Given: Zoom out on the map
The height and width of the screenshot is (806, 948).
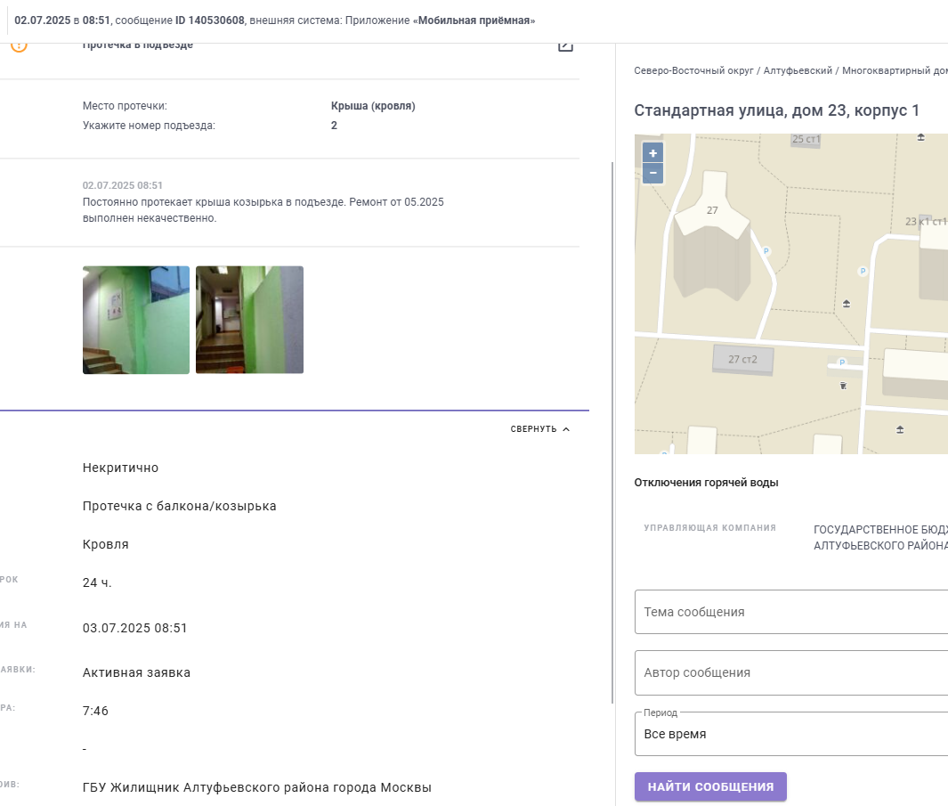Looking at the screenshot, I should (x=652, y=173).
